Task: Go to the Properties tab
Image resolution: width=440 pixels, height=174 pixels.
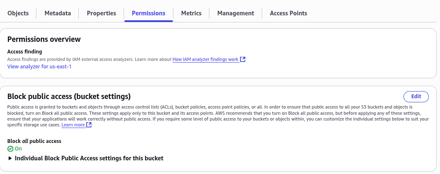Action: click(101, 13)
